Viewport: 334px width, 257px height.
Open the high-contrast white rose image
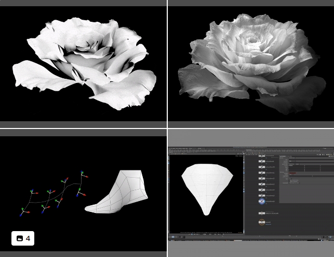click(83, 64)
